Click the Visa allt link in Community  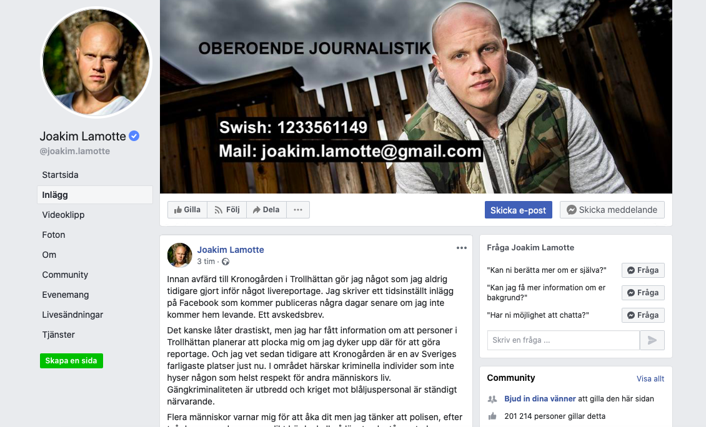[650, 379]
